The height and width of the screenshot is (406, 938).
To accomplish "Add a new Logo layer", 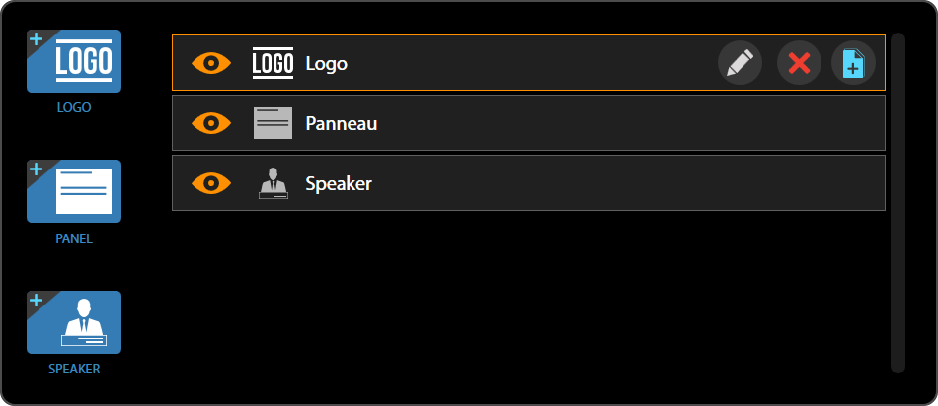I will click(x=74, y=61).
